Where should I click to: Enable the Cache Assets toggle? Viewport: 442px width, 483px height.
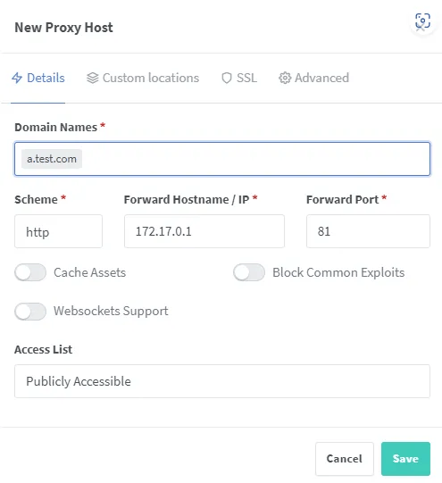tap(30, 272)
